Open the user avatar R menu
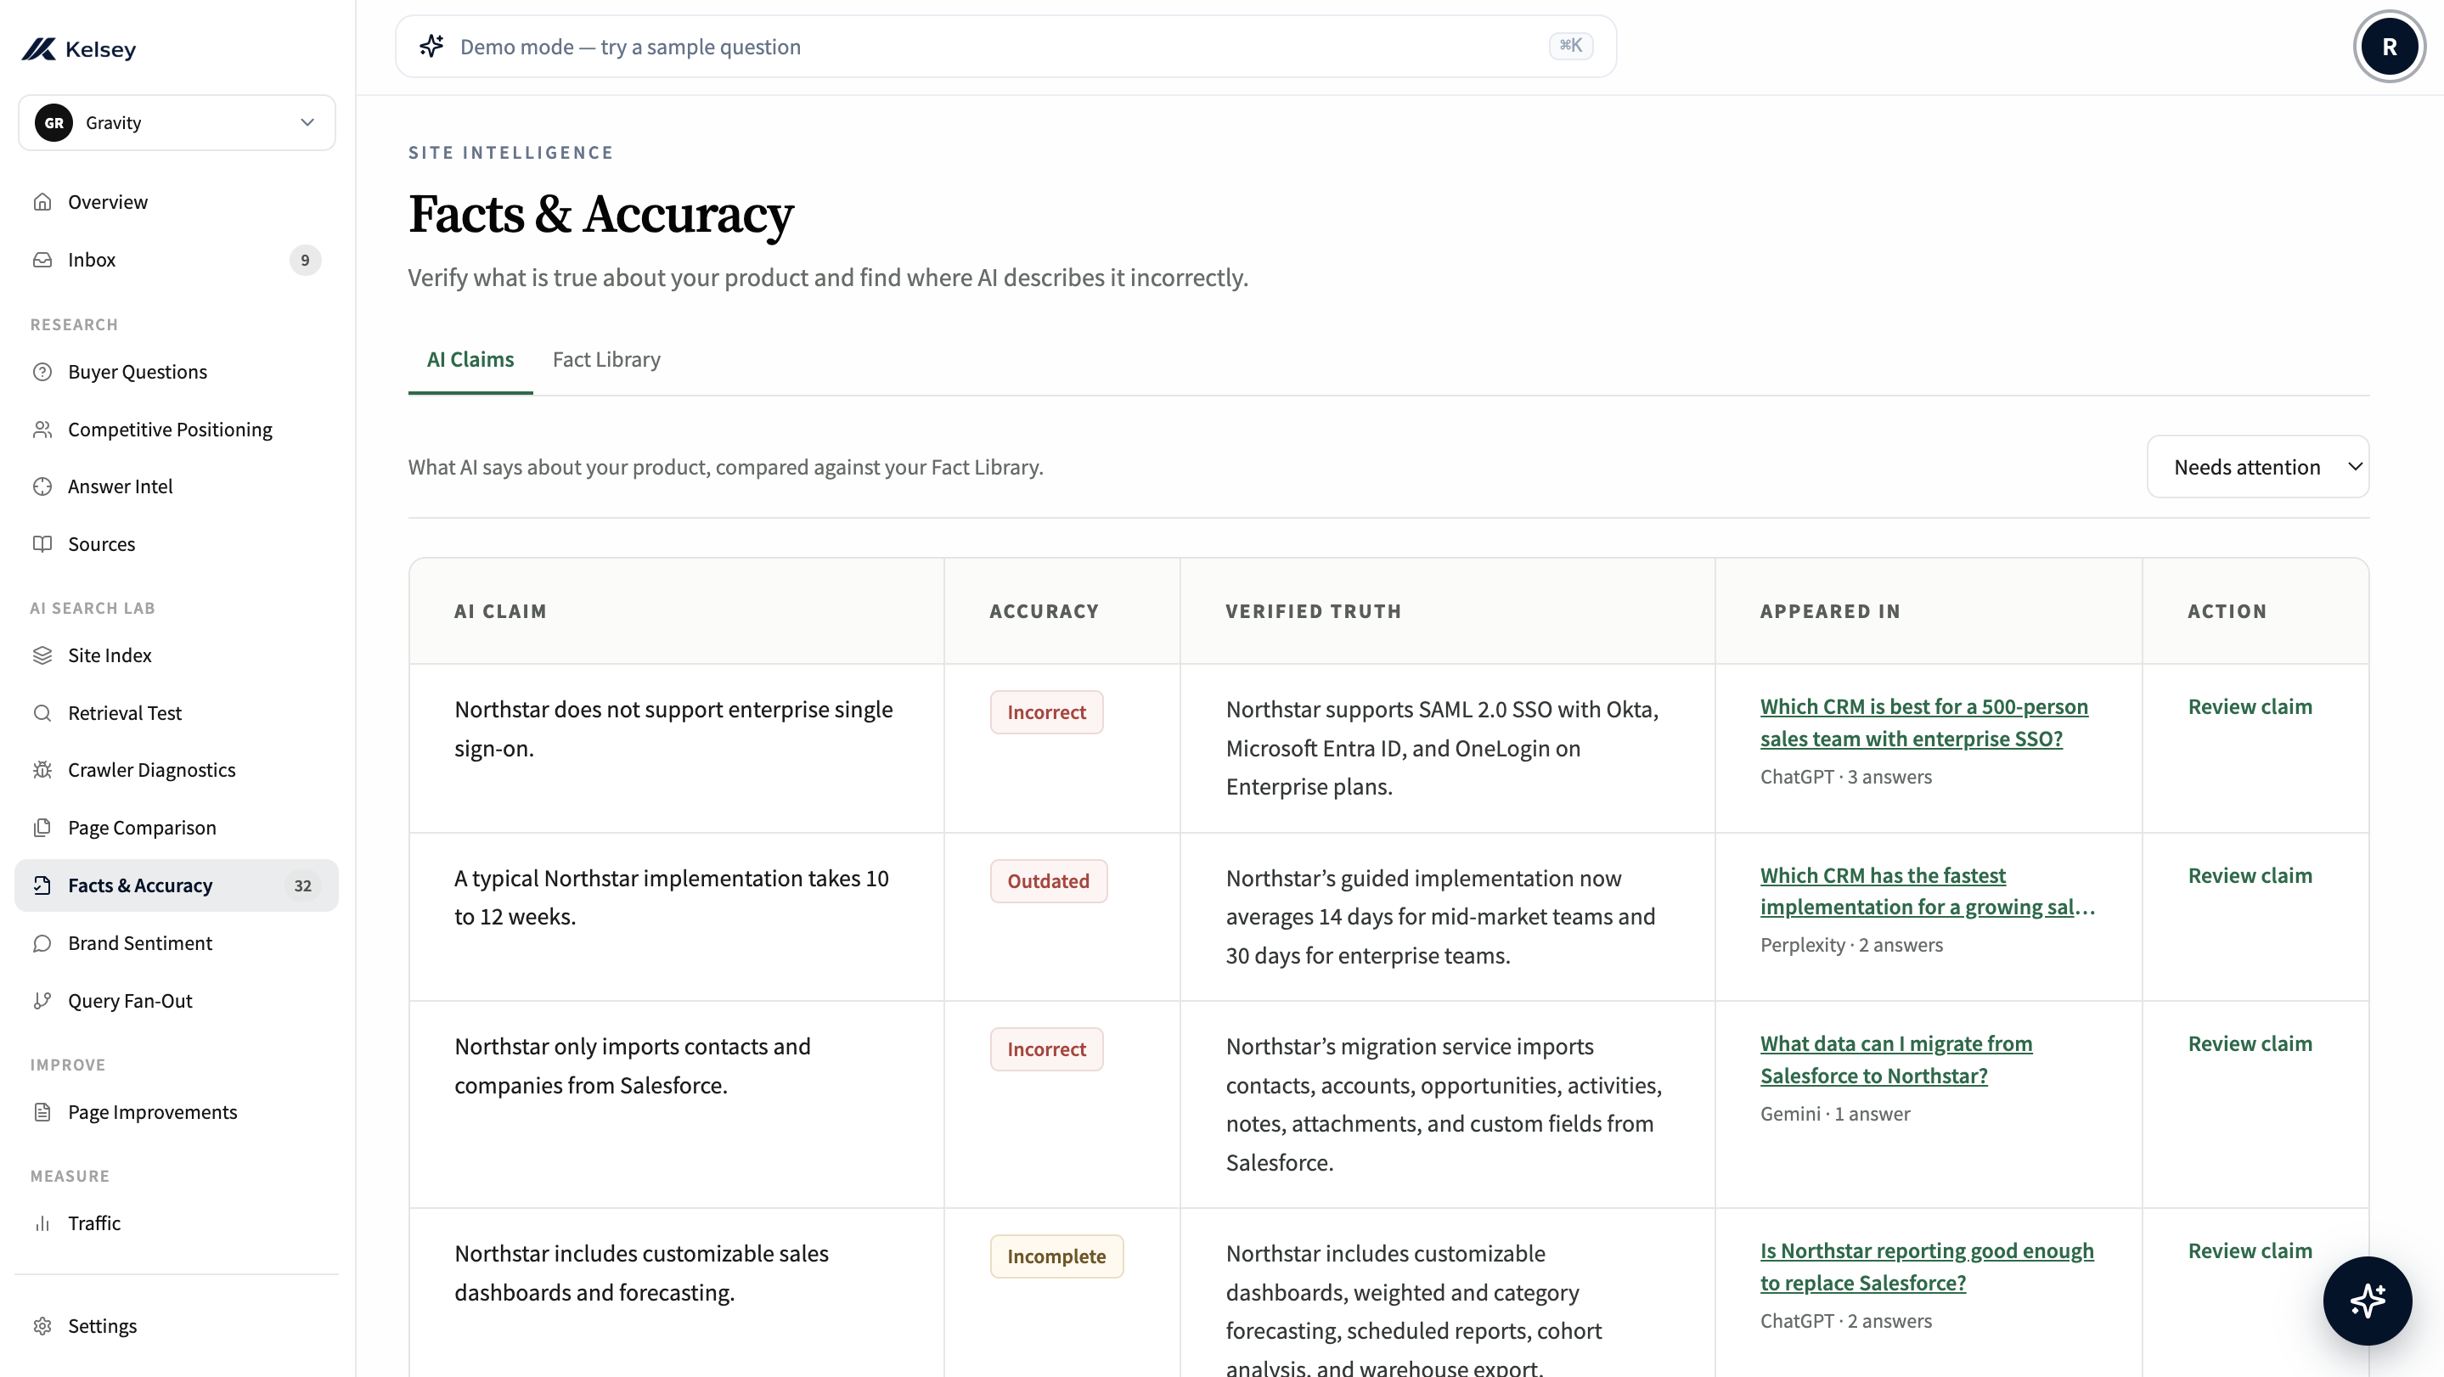The height and width of the screenshot is (1377, 2444). [2389, 47]
